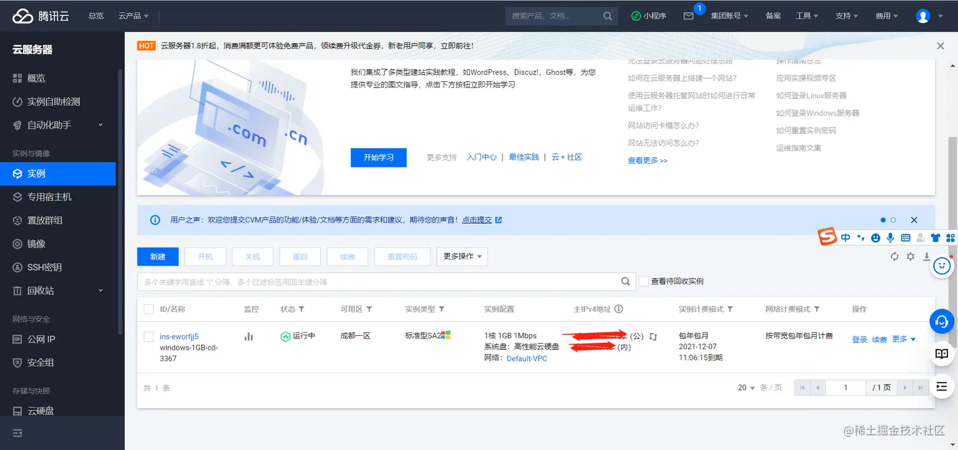The image size is (958, 450).
Task: Open the 更多操作 dropdown
Action: click(x=462, y=256)
